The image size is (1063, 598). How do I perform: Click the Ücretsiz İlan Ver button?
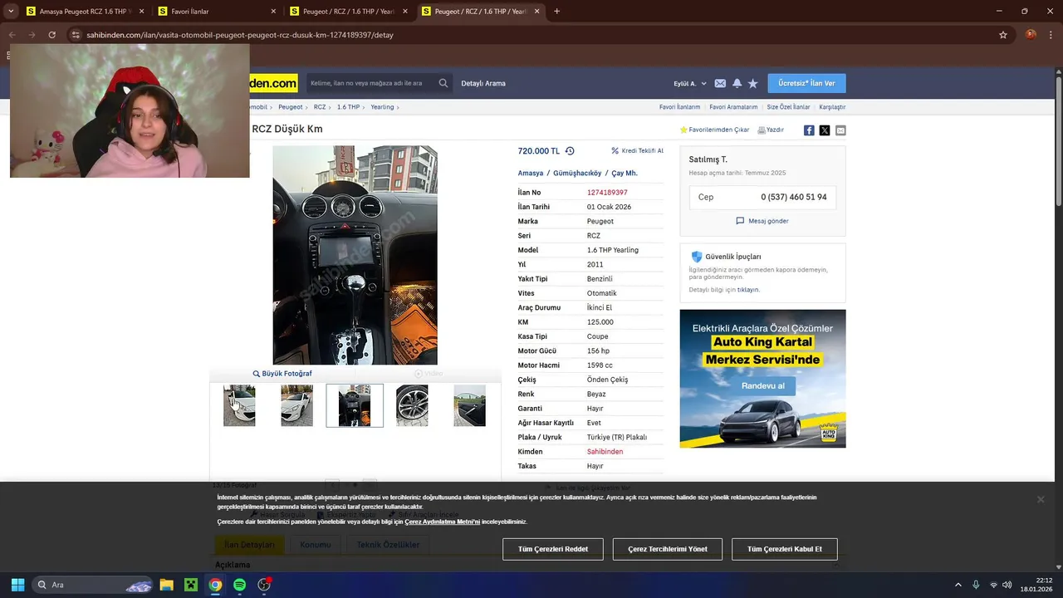coord(806,83)
